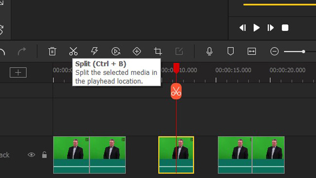
Task: Start voice-over recording with microphone icon
Action: coord(210,51)
